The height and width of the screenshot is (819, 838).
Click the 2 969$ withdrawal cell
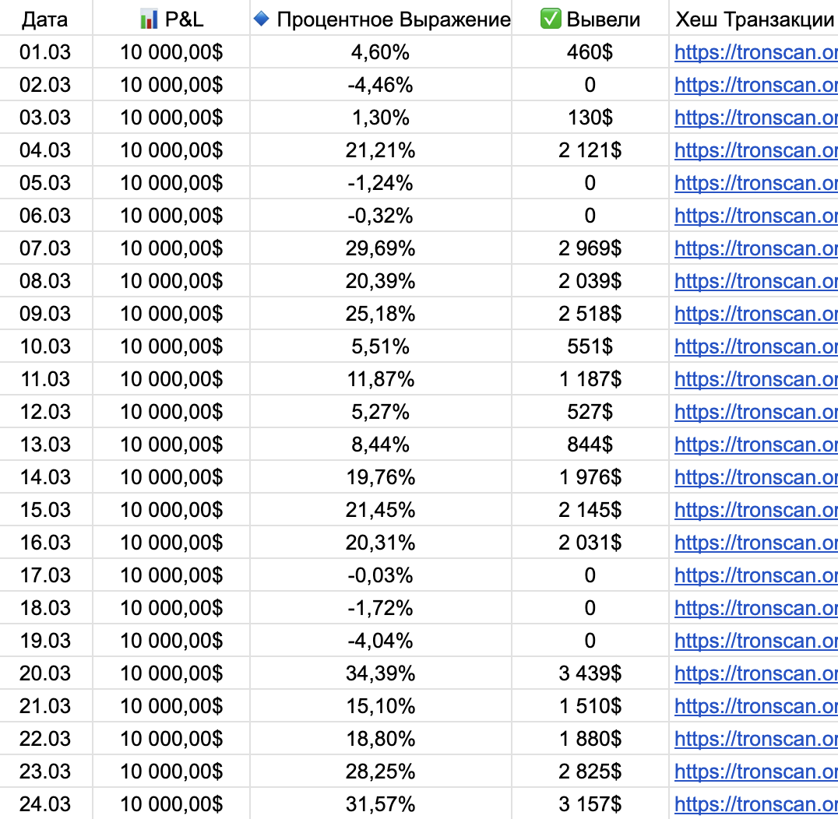[590, 248]
